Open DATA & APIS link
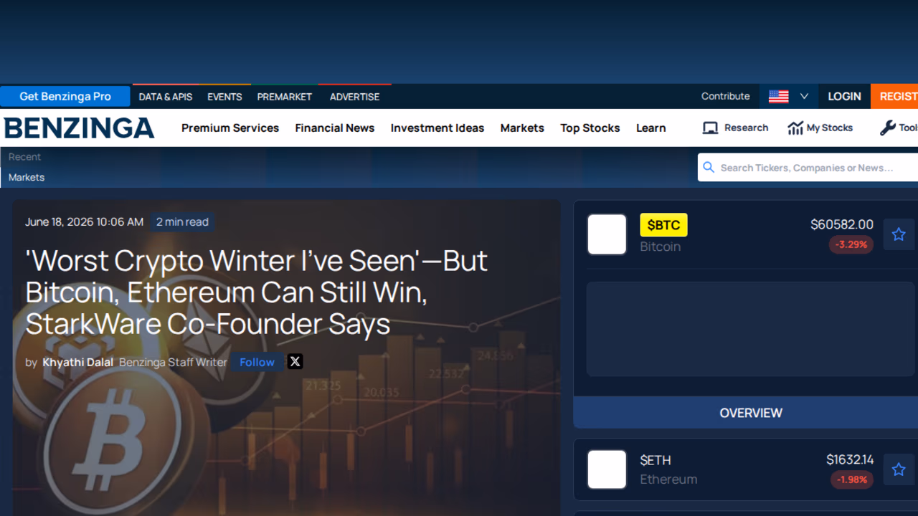 click(166, 97)
